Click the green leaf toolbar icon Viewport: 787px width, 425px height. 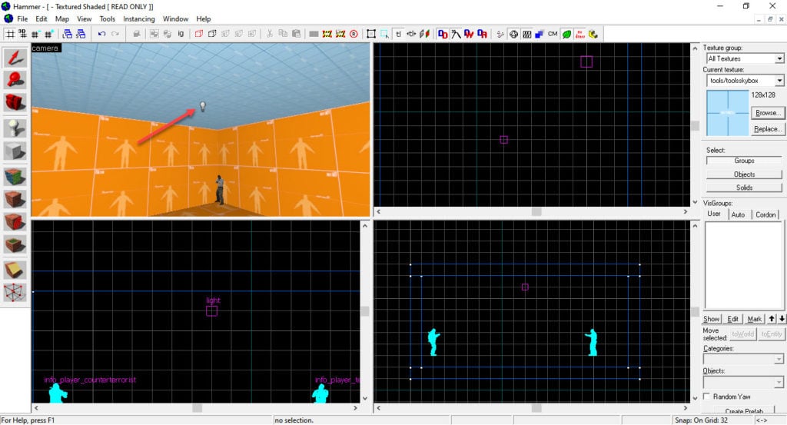pyautogui.click(x=566, y=34)
